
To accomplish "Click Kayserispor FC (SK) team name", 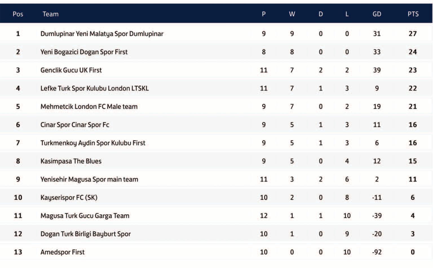I will pyautogui.click(x=69, y=198).
